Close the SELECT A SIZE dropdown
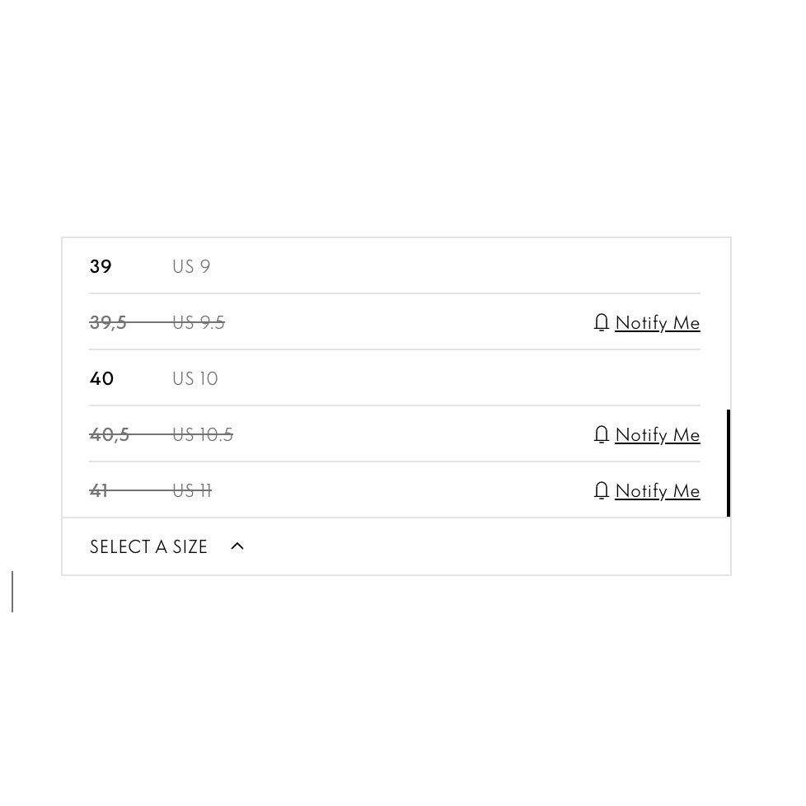The image size is (806, 806). [396, 546]
